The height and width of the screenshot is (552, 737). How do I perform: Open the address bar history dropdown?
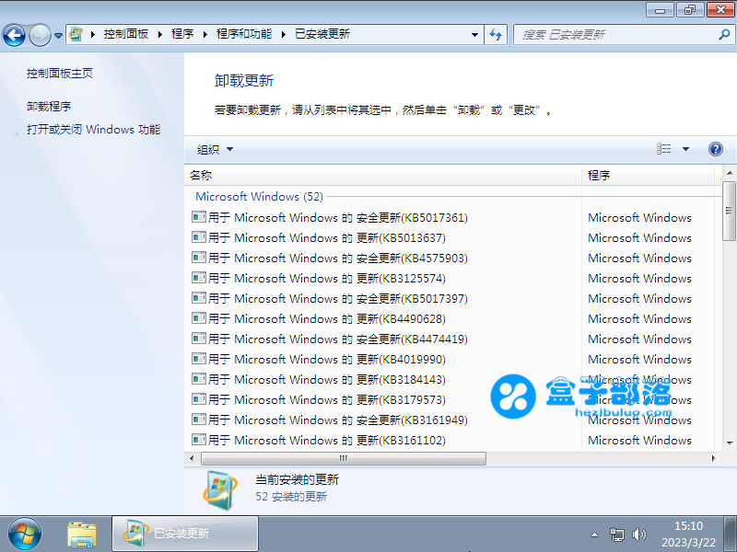(474, 35)
